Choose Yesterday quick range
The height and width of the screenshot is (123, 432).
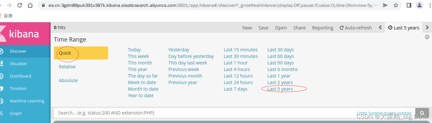[x=179, y=50]
